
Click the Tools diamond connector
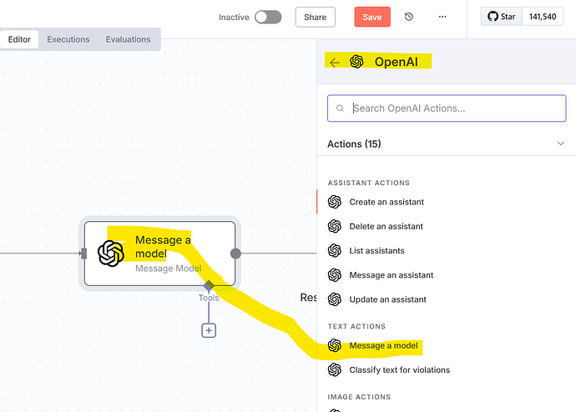209,284
